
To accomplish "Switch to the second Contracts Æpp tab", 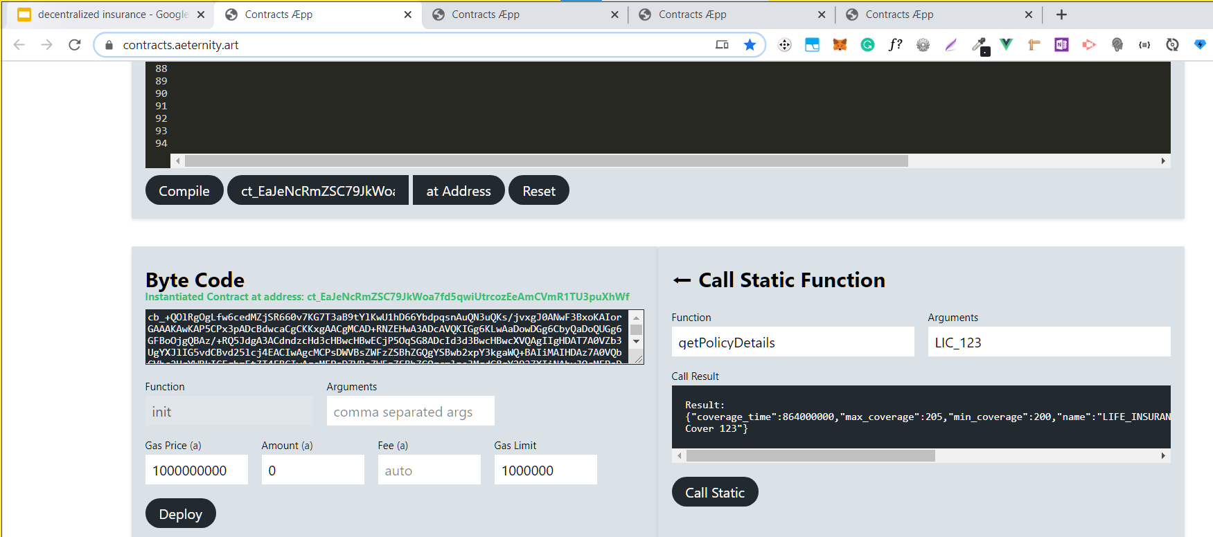I will point(524,15).
